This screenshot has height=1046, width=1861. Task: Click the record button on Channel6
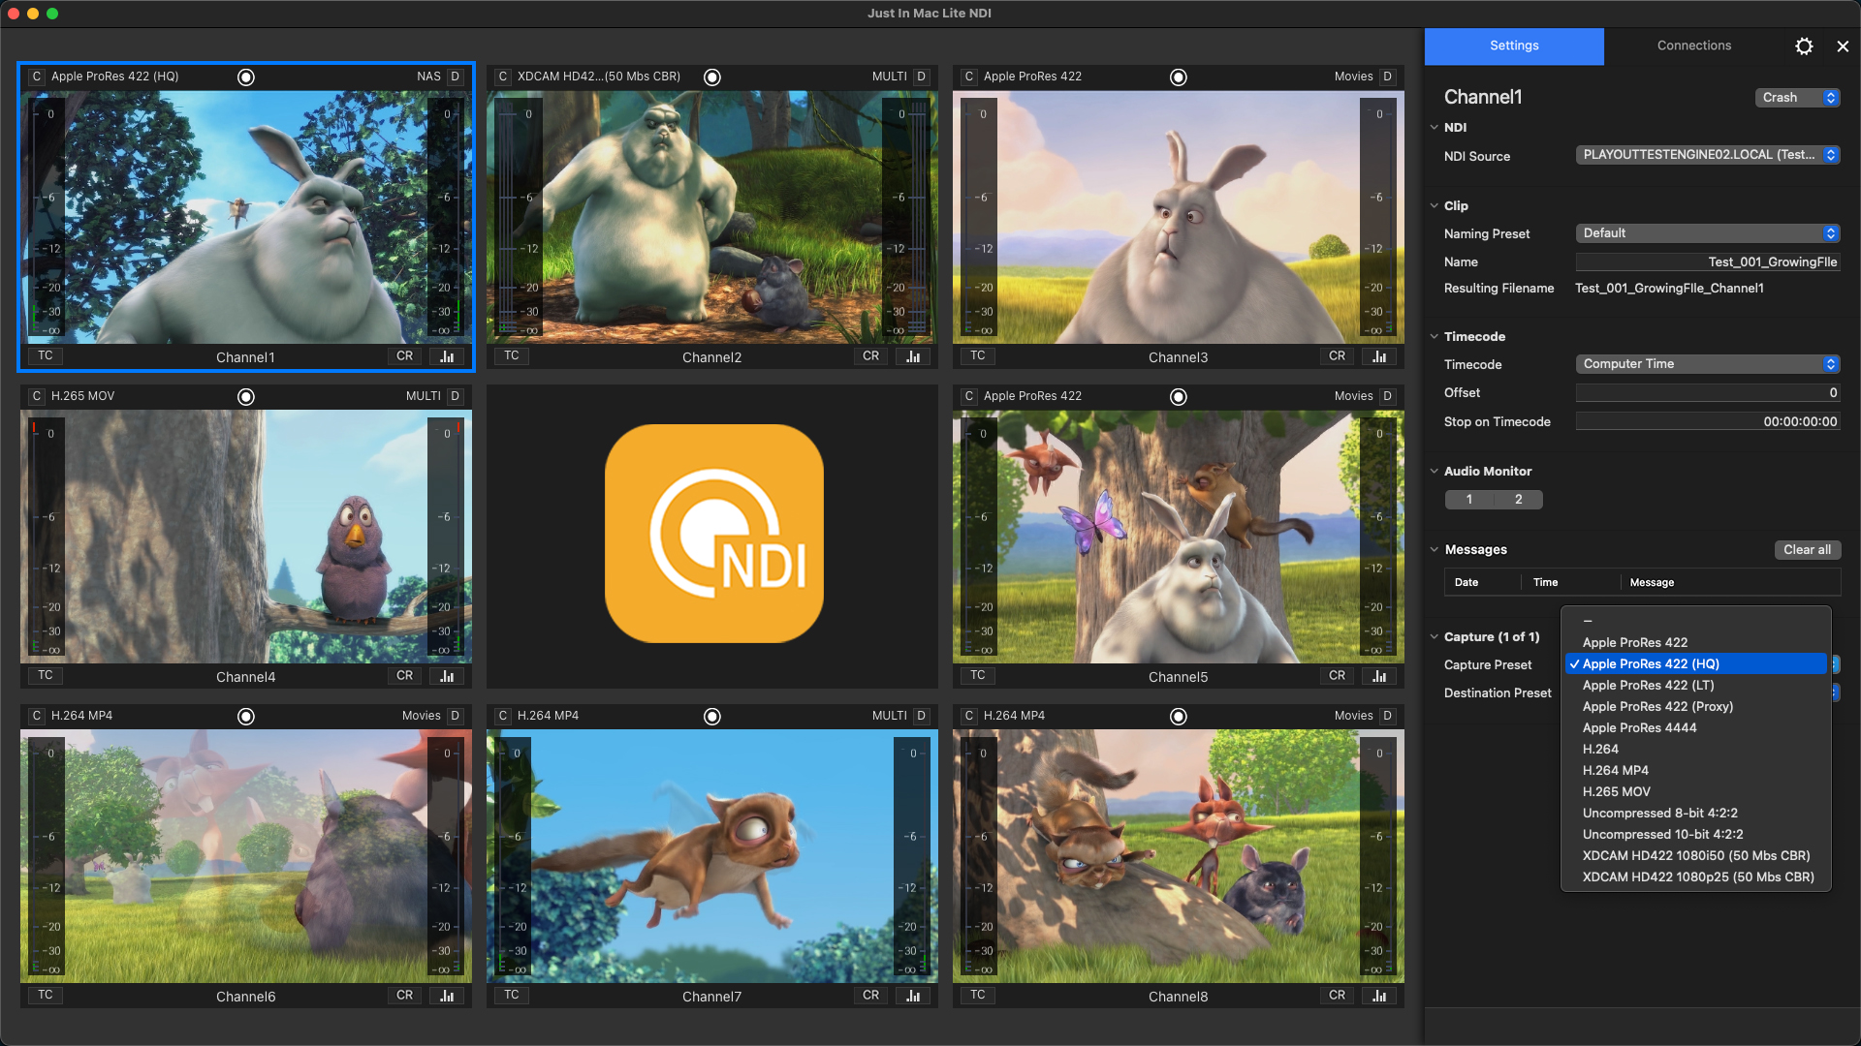coord(246,716)
